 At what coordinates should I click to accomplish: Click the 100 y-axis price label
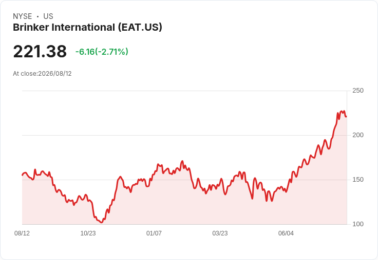(358, 224)
